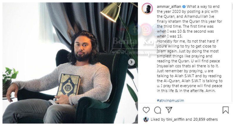Viewport: 235px width, 126px height.
Task: Open comments using the speech bubble icon
Action: point(157,110)
